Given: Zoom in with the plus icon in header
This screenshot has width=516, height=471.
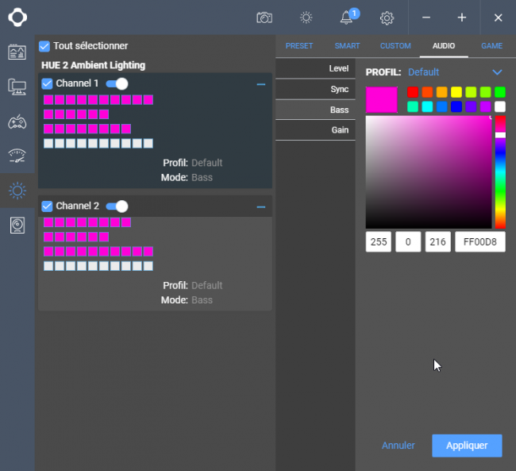Looking at the screenshot, I should (462, 17).
